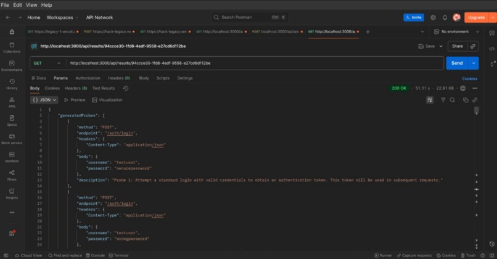Open the code snippet icon in right sidebar

491,49
